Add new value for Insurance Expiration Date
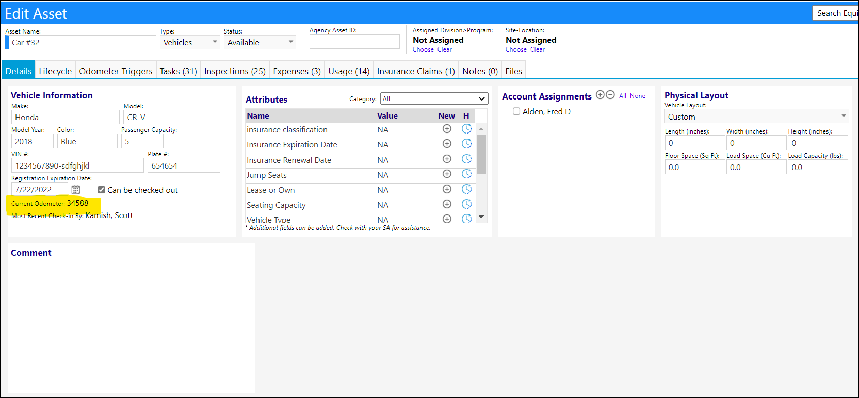The height and width of the screenshot is (398, 859). 447,144
